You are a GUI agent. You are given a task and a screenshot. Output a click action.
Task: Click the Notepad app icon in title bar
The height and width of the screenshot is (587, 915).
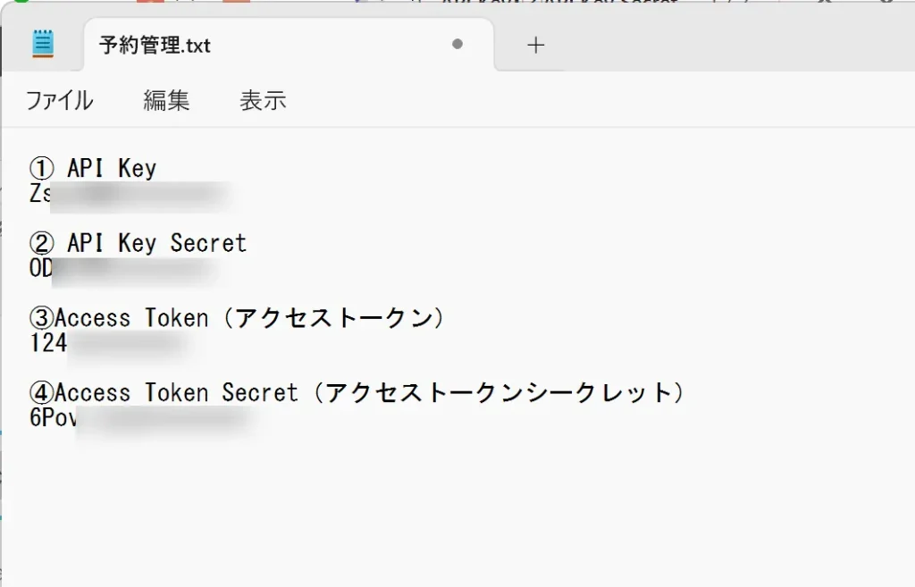43,44
